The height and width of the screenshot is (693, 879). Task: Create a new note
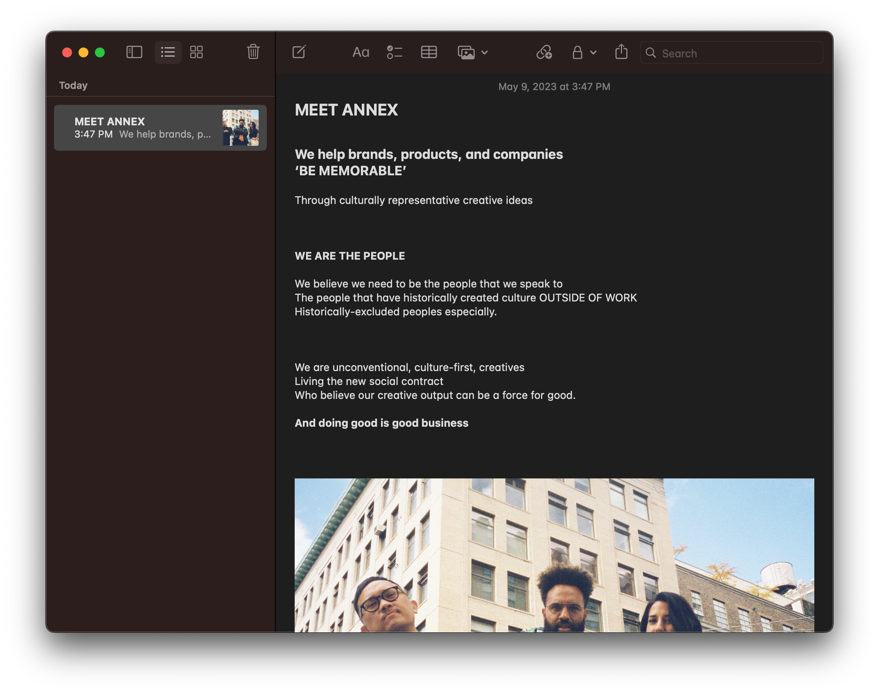pyautogui.click(x=299, y=52)
